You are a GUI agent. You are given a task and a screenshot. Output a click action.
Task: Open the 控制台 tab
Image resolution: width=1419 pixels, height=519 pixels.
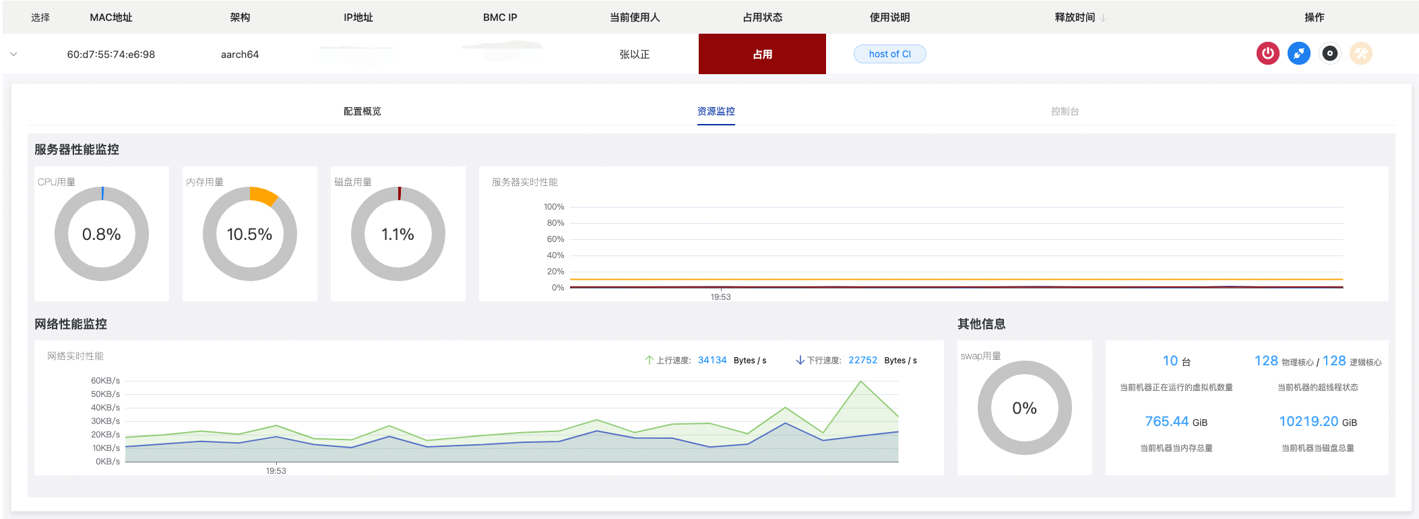[1065, 111]
